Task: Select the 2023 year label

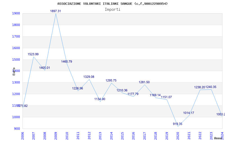Action: pos(211,136)
